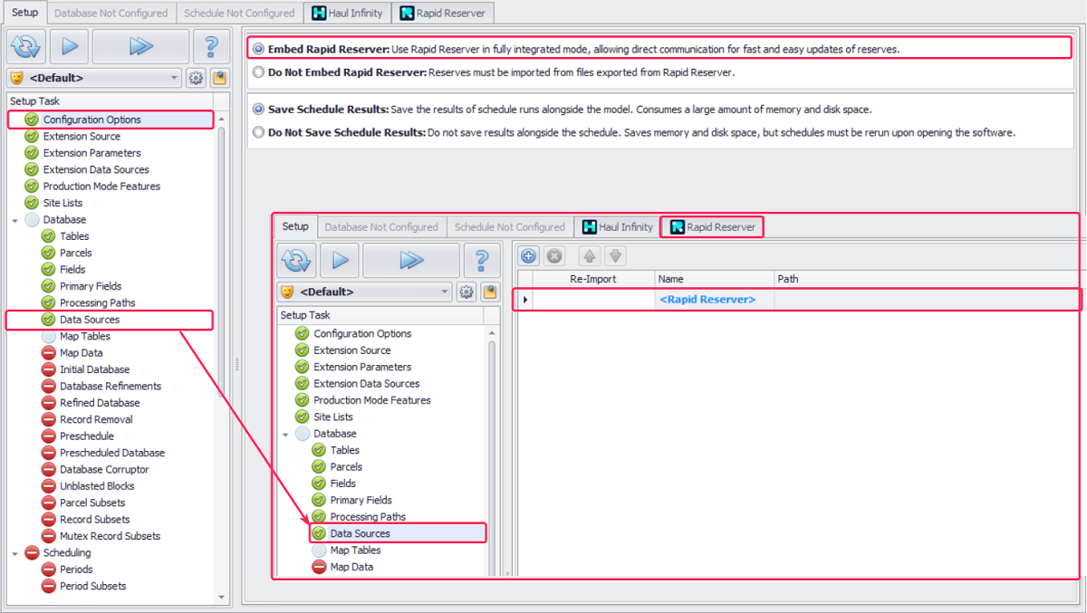Switch to Setup tab in main window
Screen dimensions: 1087x613
pyautogui.click(x=24, y=13)
